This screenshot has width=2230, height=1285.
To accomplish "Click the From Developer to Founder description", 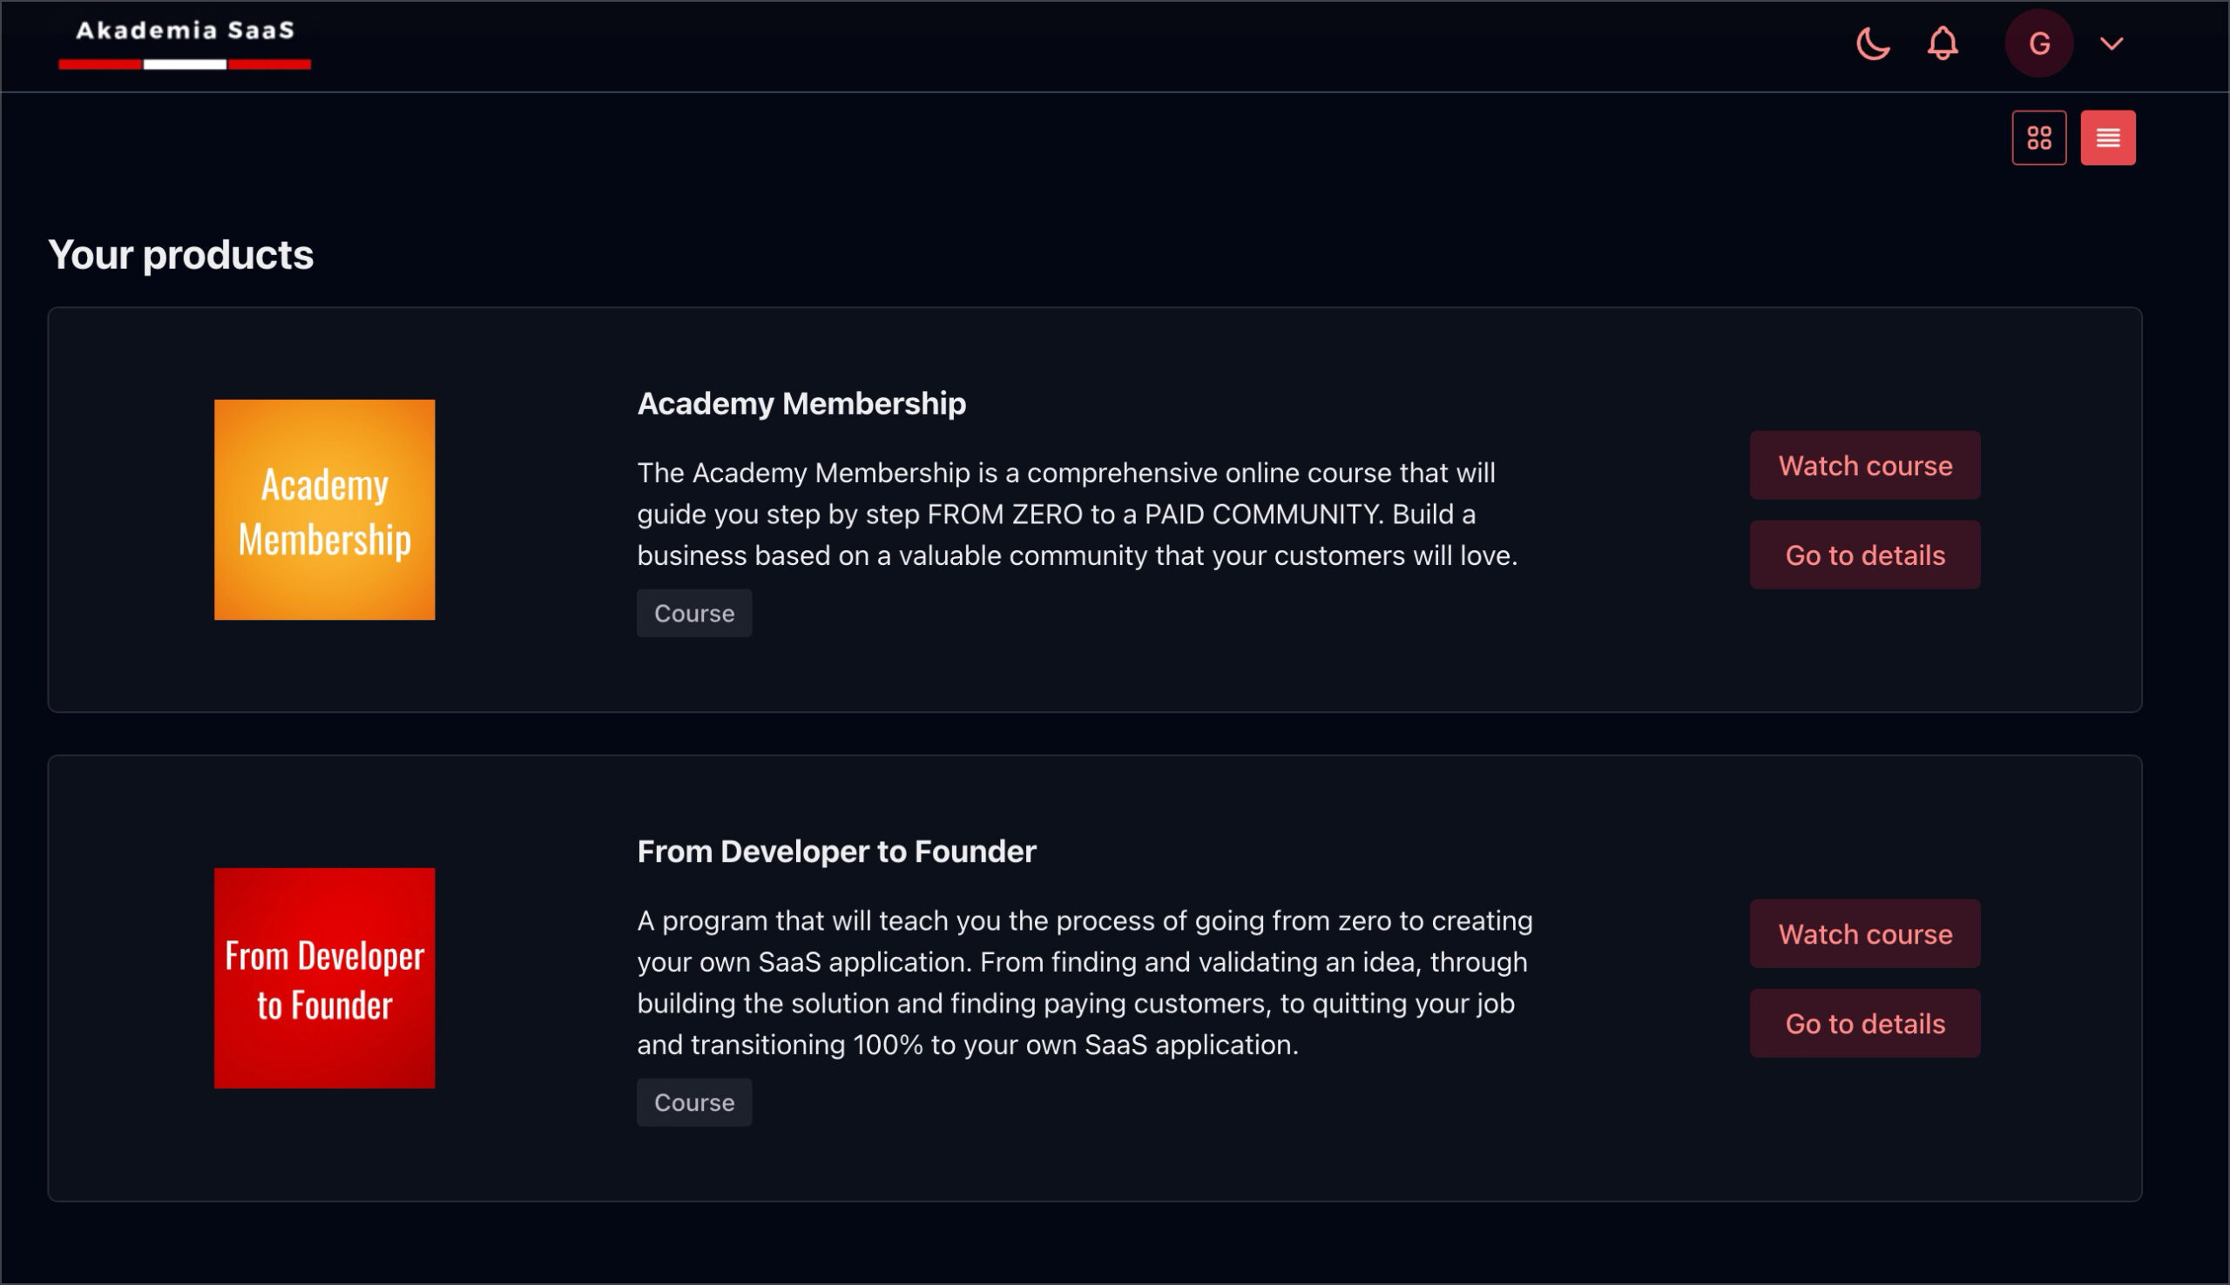I will click(1085, 982).
